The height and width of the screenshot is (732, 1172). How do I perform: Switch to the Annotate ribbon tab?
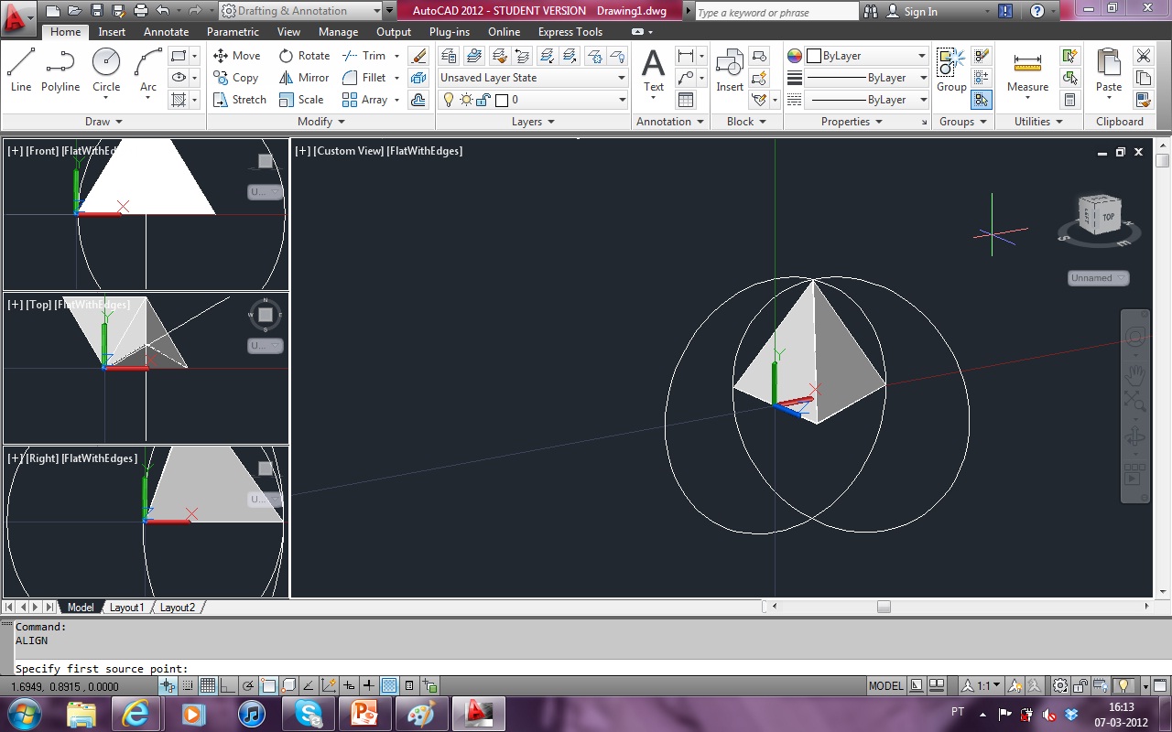166,32
